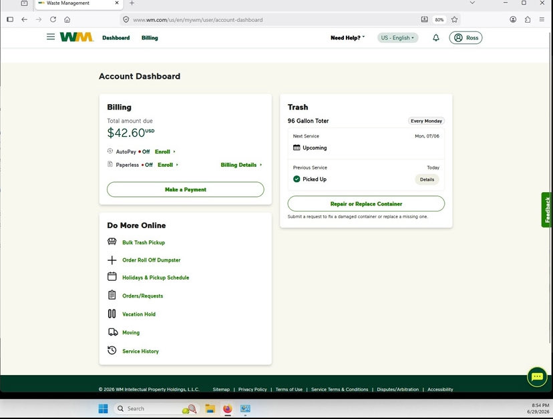Click the save to Pocket/download icon in address bar

(425, 19)
